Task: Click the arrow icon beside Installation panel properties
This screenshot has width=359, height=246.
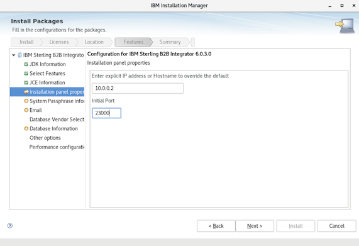Action: point(26,92)
